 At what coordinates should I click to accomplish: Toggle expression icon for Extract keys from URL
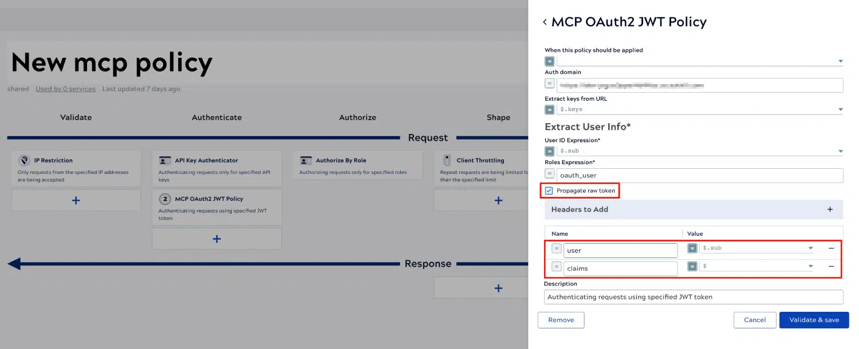549,109
